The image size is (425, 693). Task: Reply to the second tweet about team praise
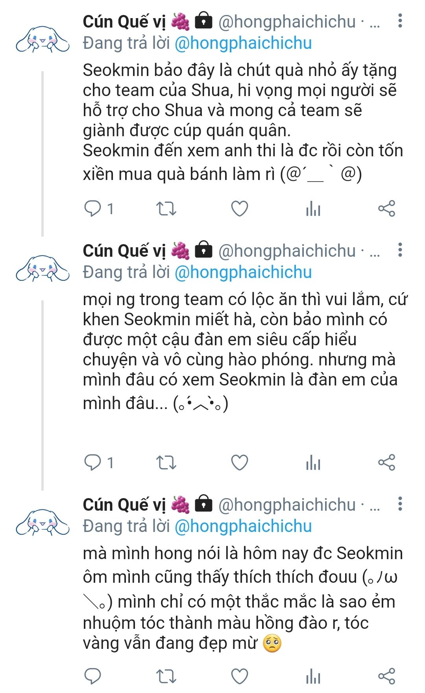click(x=93, y=462)
